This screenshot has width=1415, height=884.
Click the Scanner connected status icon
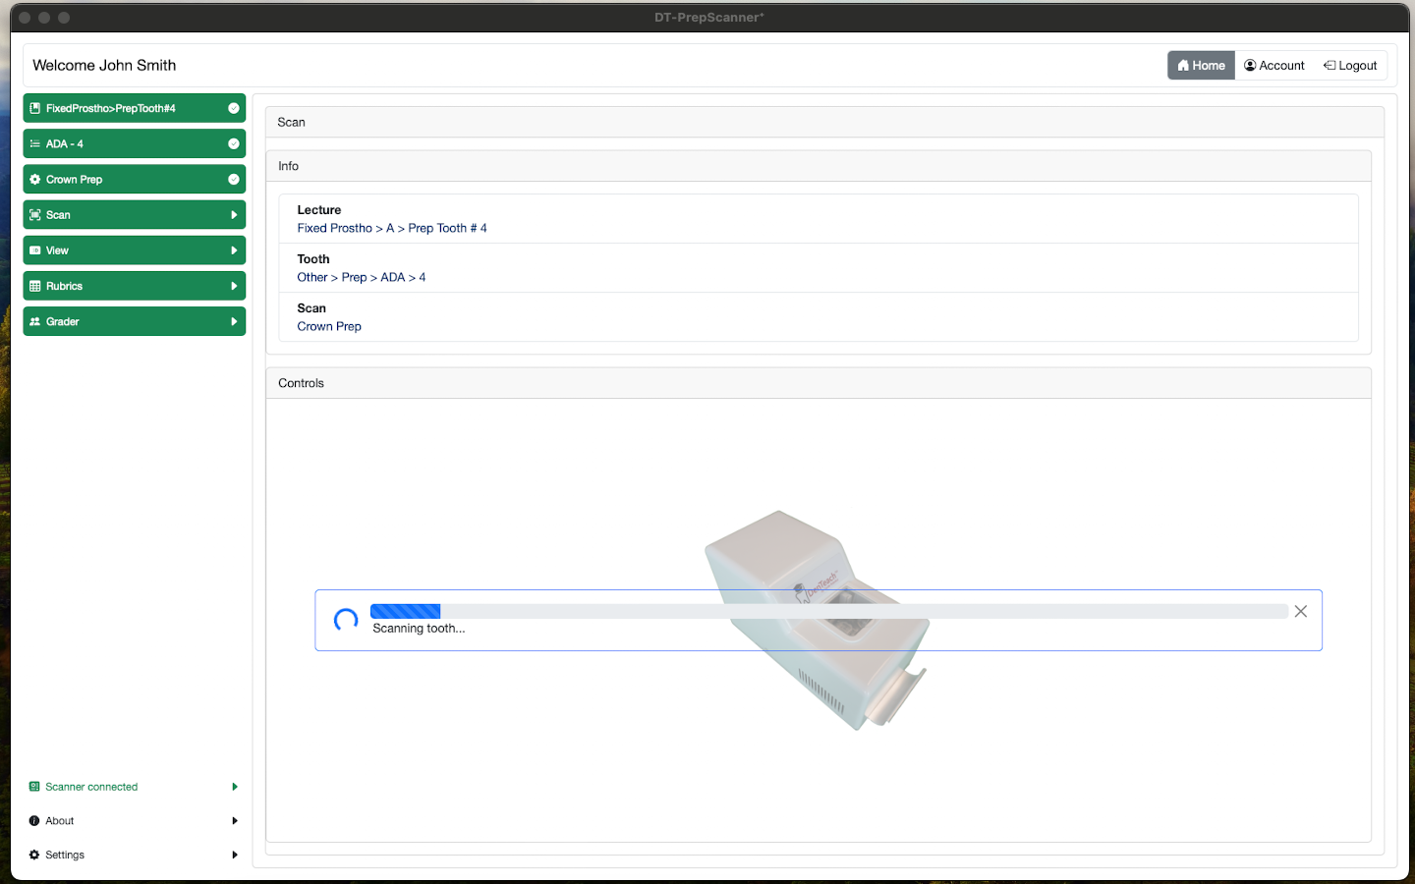[x=34, y=787]
